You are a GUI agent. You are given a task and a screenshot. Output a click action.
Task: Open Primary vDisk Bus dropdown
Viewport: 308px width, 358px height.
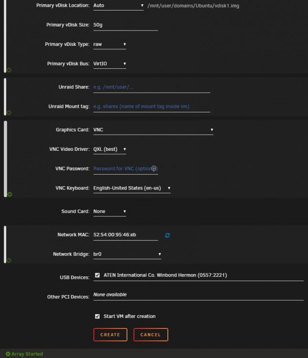click(x=110, y=64)
